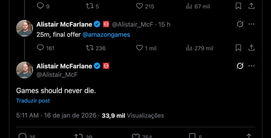Click red affiliate badge beside main author name
Screen dimensions: 271x138
click(x=106, y=66)
